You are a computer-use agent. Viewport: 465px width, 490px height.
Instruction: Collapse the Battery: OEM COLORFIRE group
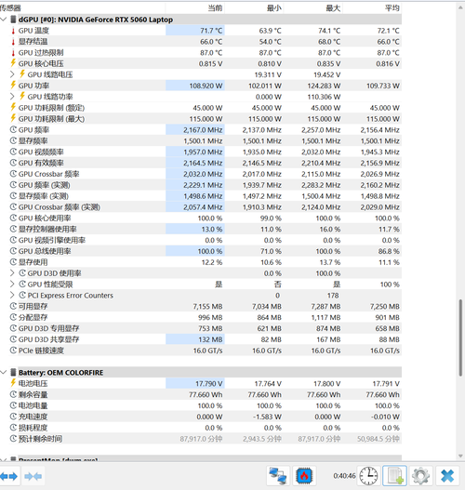4,372
